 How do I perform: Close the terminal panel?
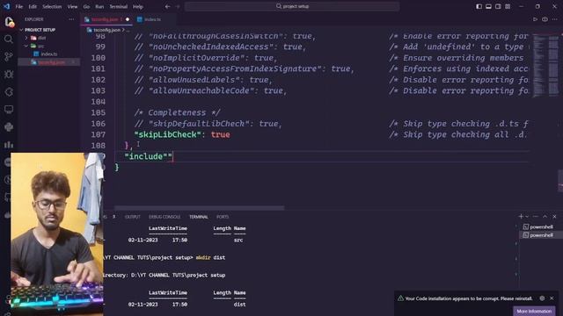coord(554,217)
